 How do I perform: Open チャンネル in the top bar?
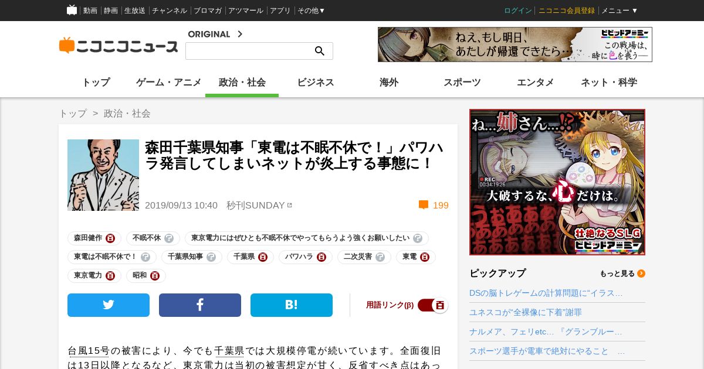point(170,11)
